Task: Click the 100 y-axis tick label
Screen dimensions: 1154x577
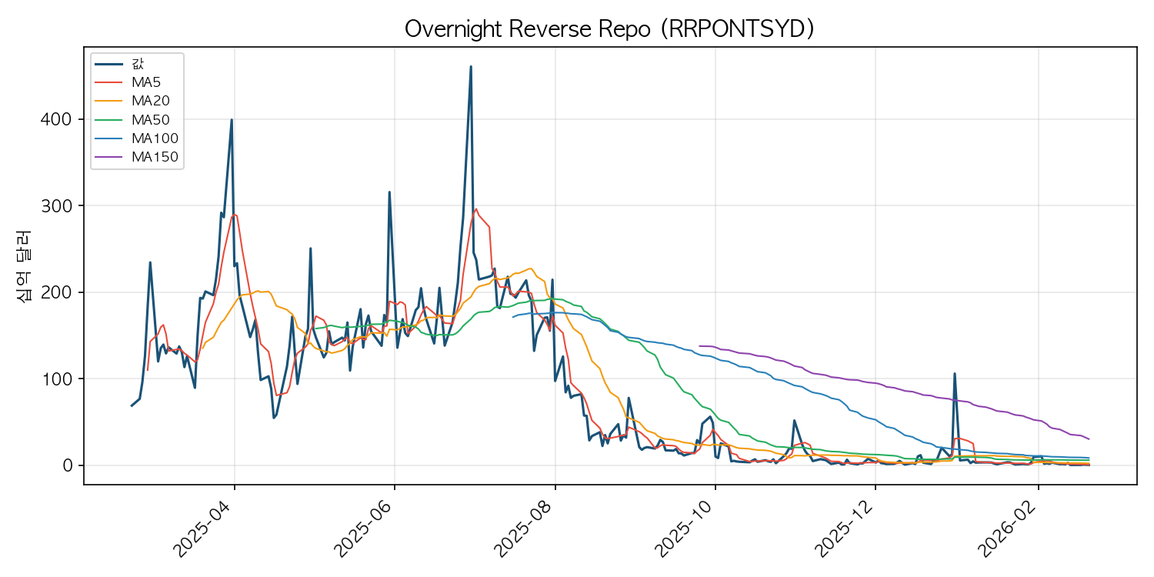Action: [58, 379]
